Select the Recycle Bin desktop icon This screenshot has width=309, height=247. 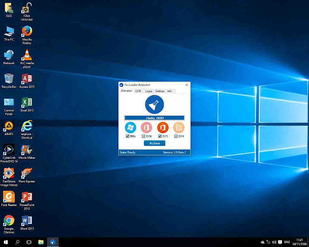(9, 81)
